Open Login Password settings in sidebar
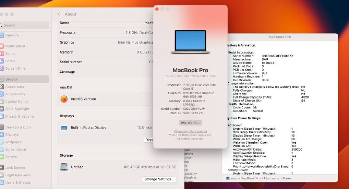The width and height of the screenshot is (349, 189). 17,175
